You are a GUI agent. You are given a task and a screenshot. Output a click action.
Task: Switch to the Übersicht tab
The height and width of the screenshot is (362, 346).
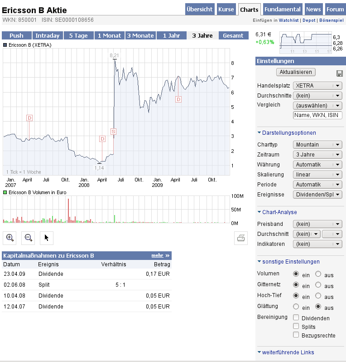(x=200, y=9)
